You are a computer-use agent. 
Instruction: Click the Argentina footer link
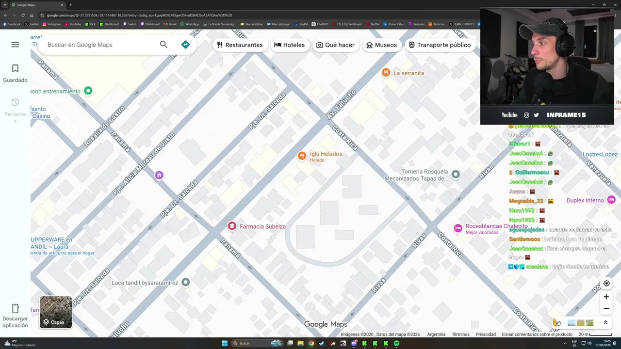click(436, 334)
